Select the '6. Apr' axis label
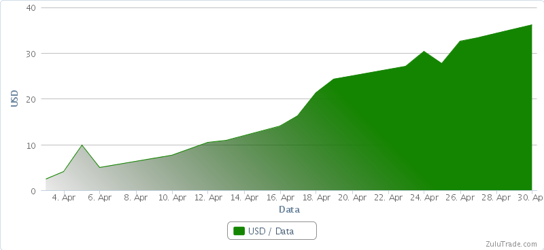Image resolution: width=544 pixels, height=250 pixels. click(x=100, y=198)
